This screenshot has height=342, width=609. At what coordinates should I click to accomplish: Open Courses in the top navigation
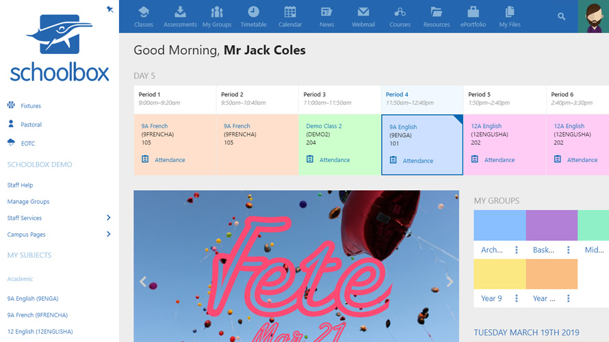point(400,16)
